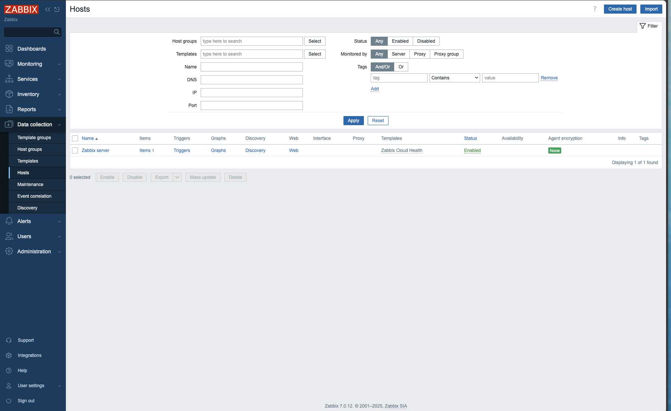This screenshot has height=411, width=671.
Task: Click the sidebar hide toggle icon
Action: click(x=57, y=9)
